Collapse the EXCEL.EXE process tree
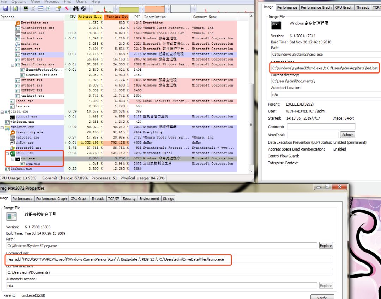 point(7,153)
